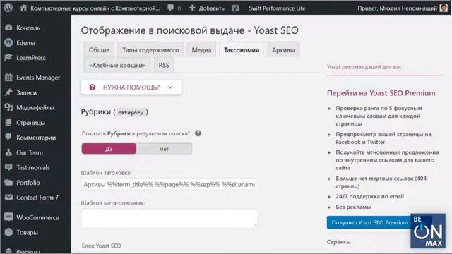Click the Медиафайлы media icon

[8, 107]
